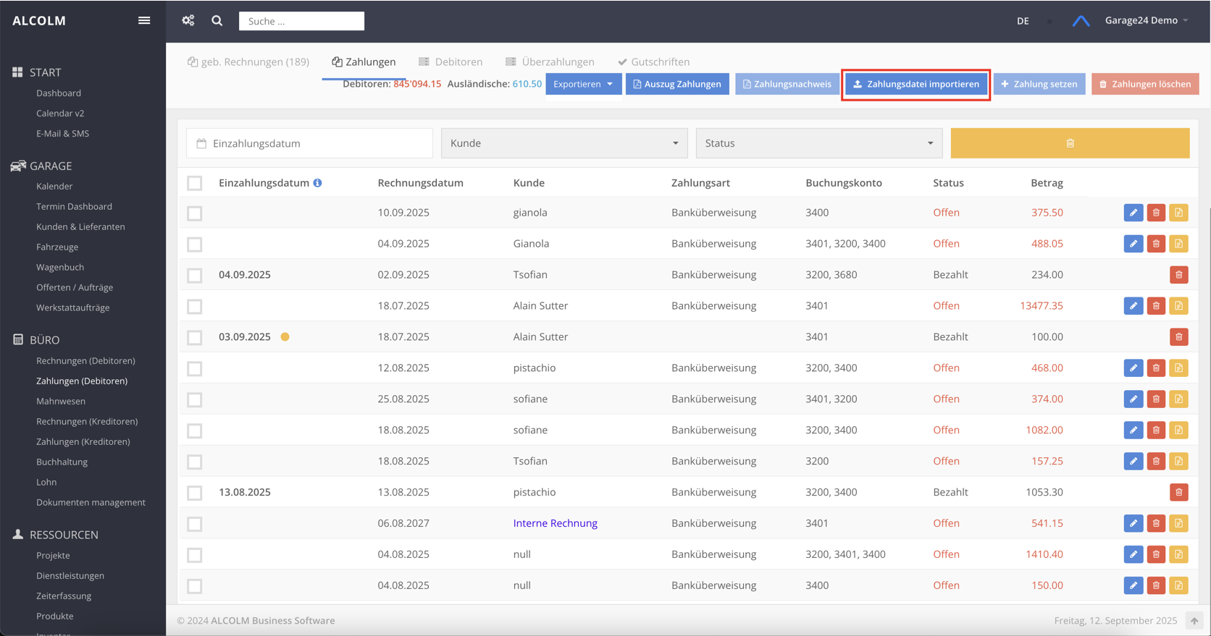Check the box for the Interne Rechnung row

195,524
